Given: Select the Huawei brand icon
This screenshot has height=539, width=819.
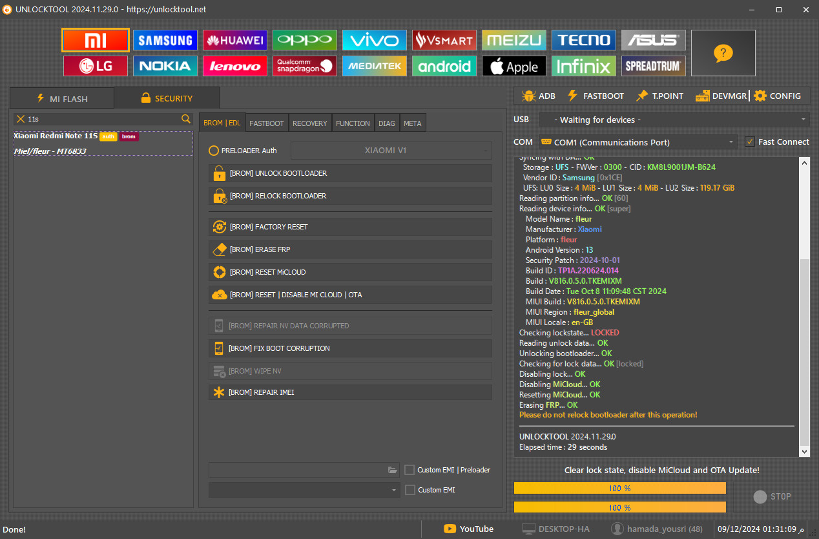Looking at the screenshot, I should (235, 40).
